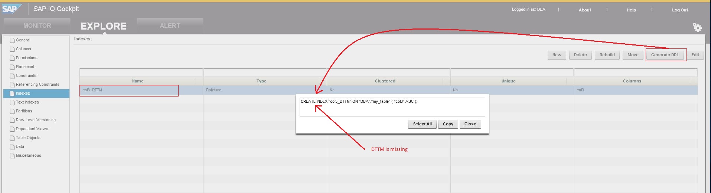The width and height of the screenshot is (711, 193).
Task: Sort by the Unique column header
Action: point(509,81)
